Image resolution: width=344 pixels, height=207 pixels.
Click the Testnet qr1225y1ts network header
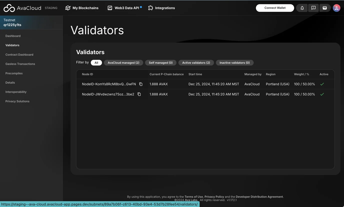[x=31, y=23]
